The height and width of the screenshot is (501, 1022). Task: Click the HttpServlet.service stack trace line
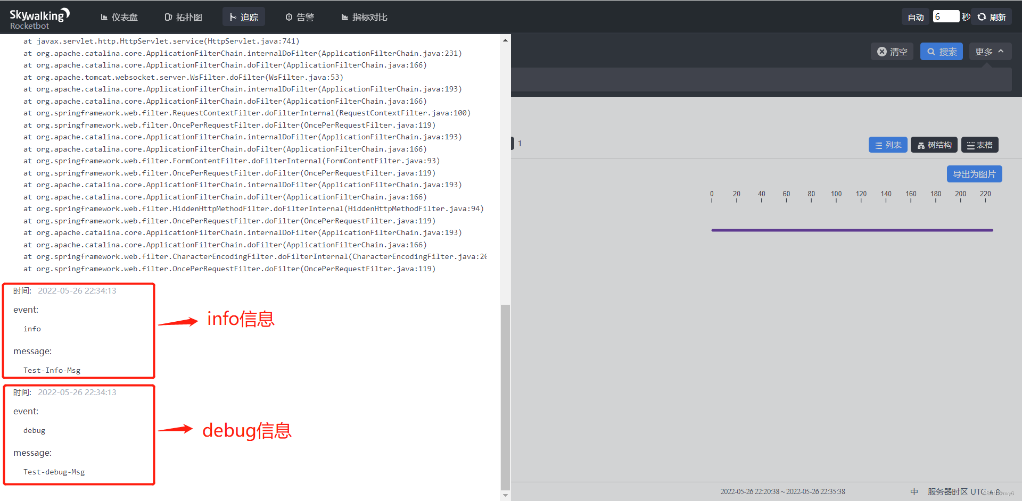161,41
